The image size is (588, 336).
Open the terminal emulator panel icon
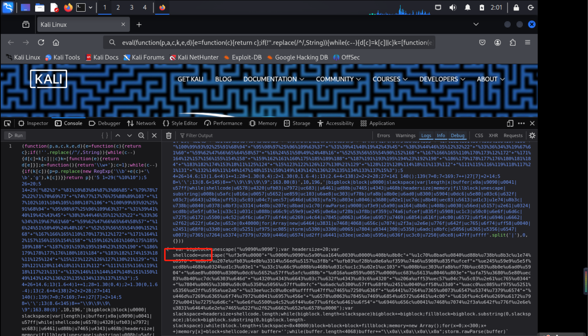81,7
